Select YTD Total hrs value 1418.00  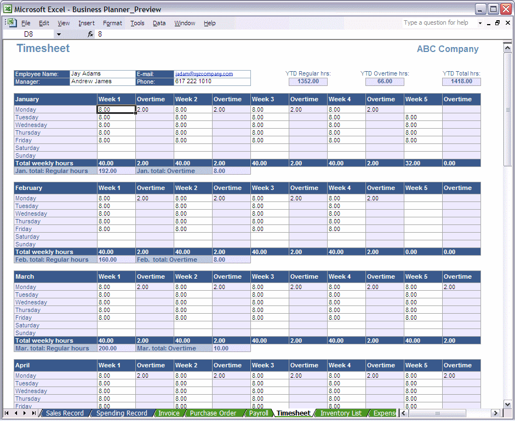pos(461,82)
